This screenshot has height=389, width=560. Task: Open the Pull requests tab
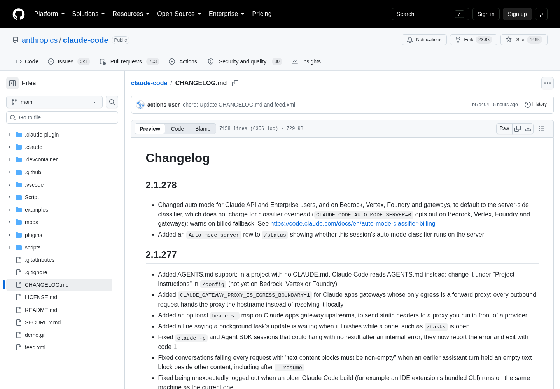pyautogui.click(x=129, y=61)
